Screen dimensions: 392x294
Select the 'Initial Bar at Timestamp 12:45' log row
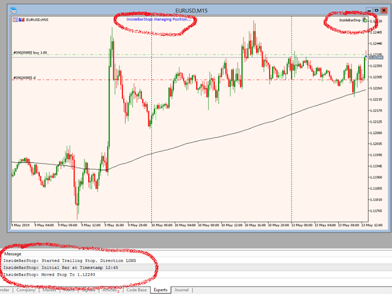[x=196, y=268]
